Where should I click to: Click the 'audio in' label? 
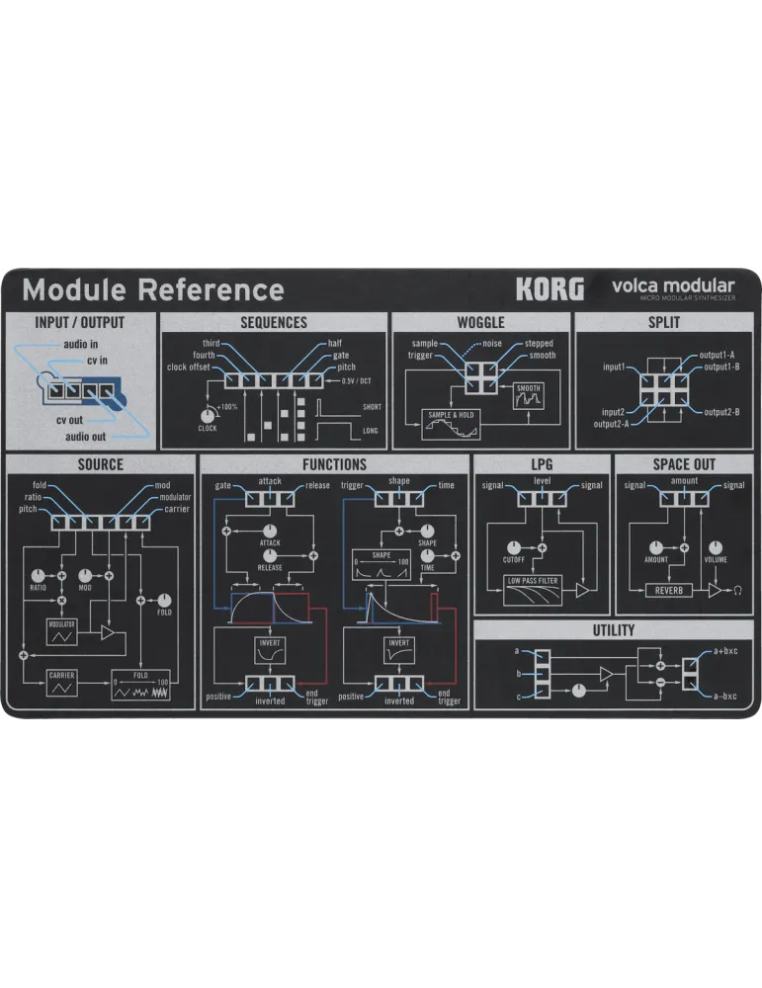pos(81,344)
